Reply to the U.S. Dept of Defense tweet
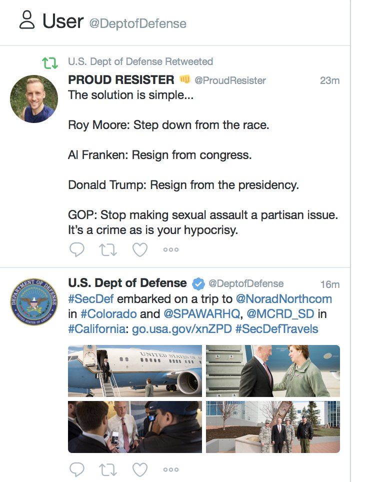365x482 pixels. click(77, 469)
